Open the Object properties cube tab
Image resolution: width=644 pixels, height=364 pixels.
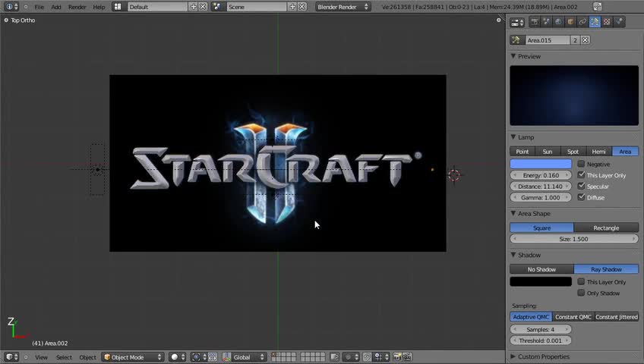tap(570, 22)
